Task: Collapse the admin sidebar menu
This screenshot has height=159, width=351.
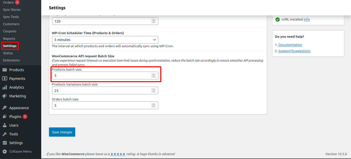Action: click(x=17, y=152)
